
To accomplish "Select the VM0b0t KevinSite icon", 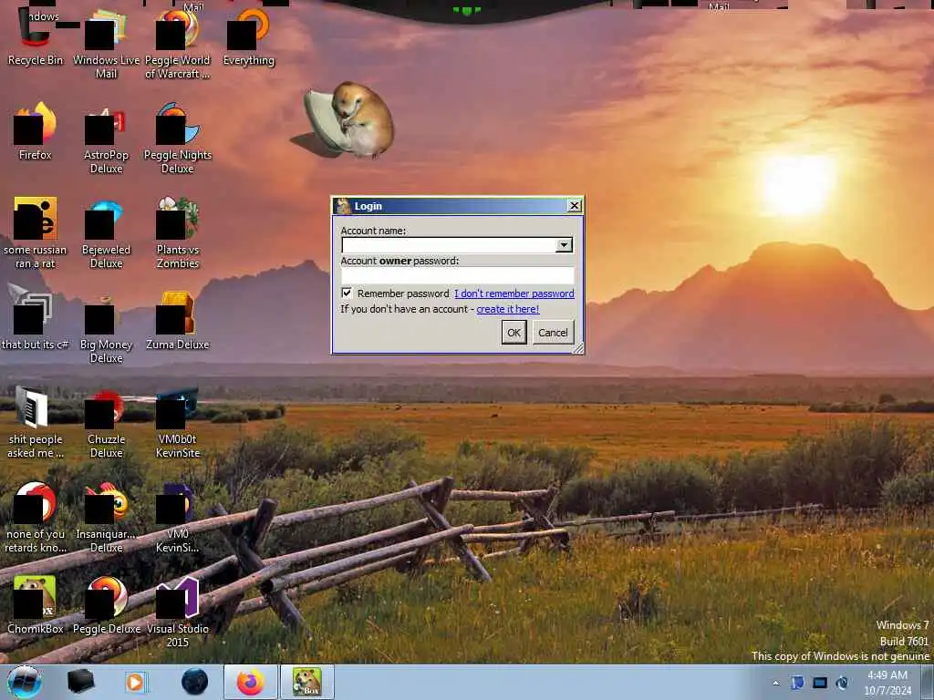I will click(177, 422).
